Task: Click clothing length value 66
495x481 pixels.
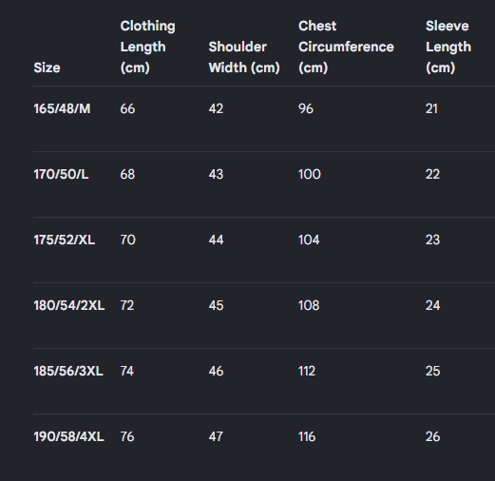Action: (x=127, y=108)
